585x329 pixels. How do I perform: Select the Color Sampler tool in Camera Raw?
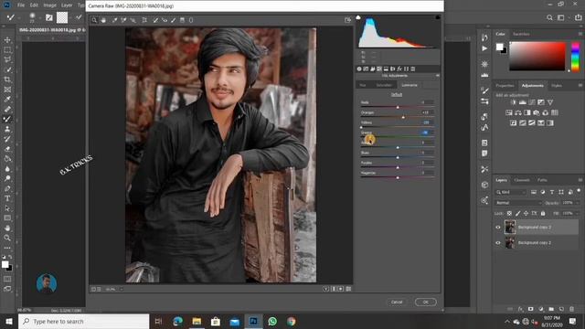[123, 20]
